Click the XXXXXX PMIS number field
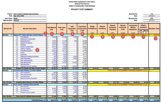The width and height of the screenshot is (161, 102). tap(30, 21)
